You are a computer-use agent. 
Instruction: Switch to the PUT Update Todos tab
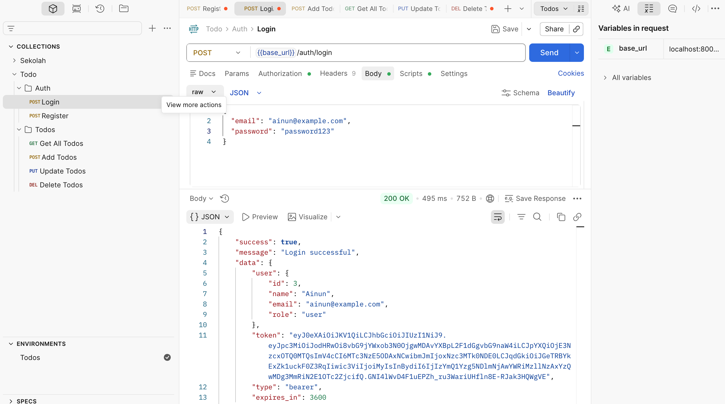pos(419,9)
